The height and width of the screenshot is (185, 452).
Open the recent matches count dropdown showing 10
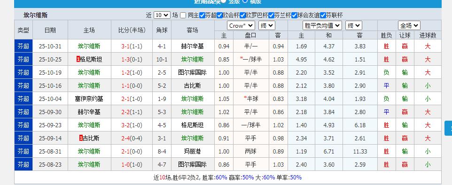pyautogui.click(x=162, y=15)
